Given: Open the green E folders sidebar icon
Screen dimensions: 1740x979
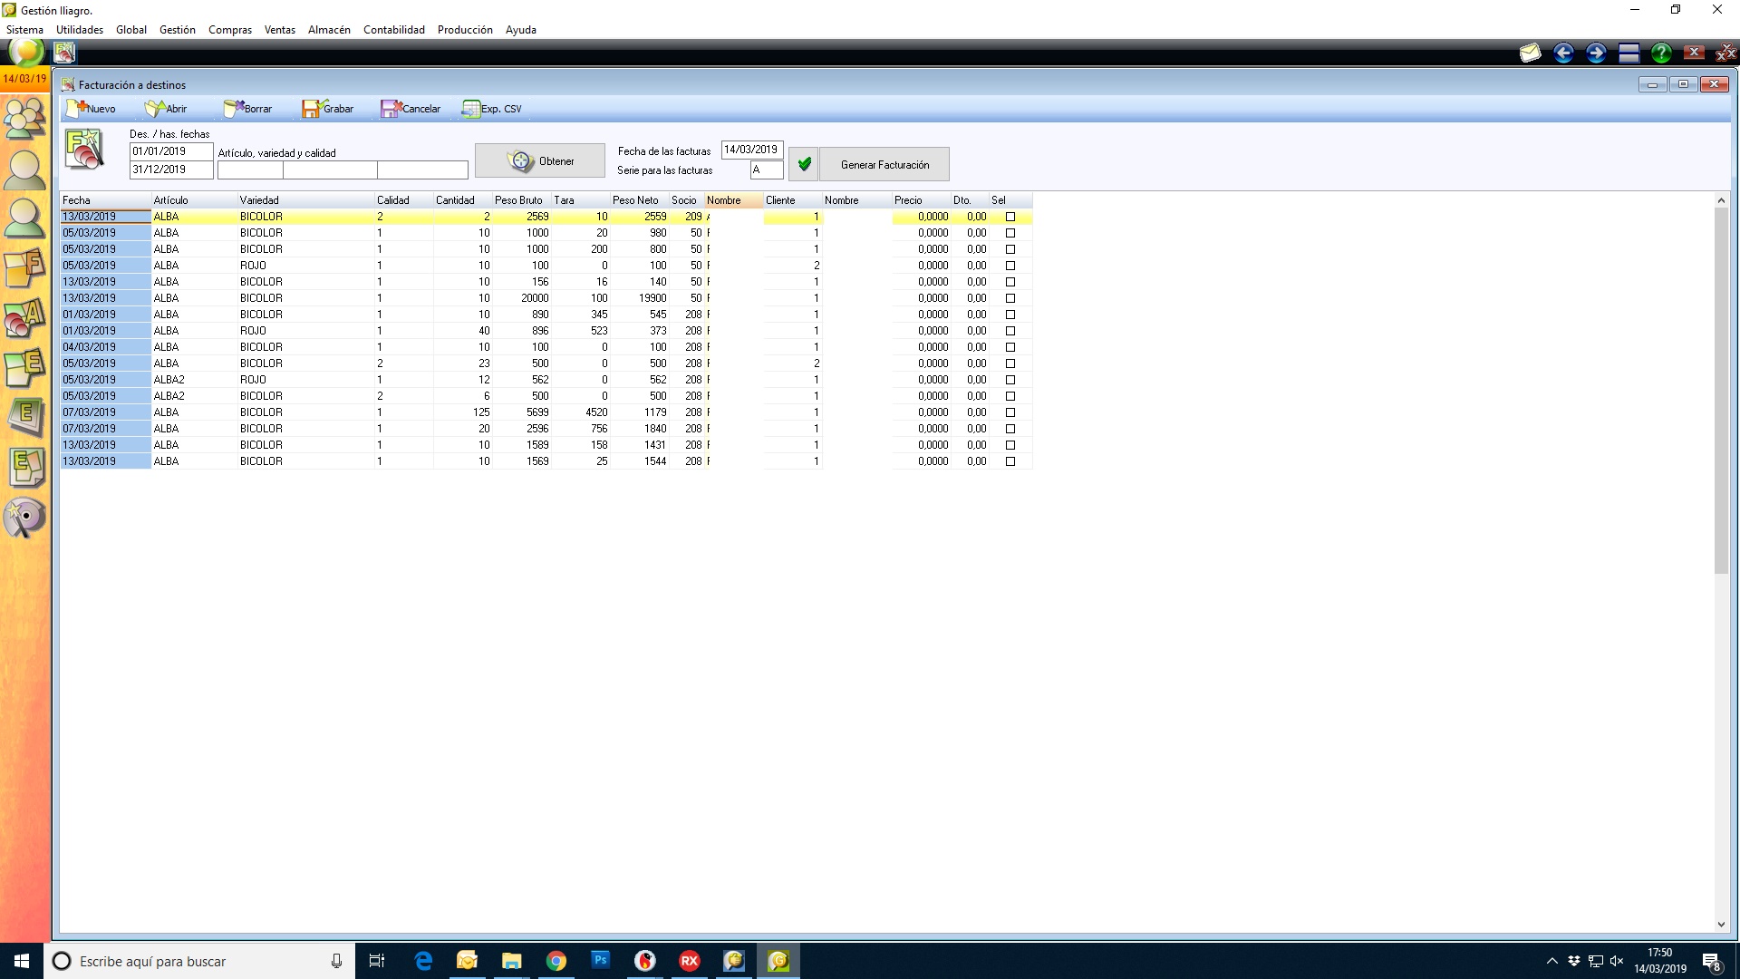Looking at the screenshot, I should point(24,368).
